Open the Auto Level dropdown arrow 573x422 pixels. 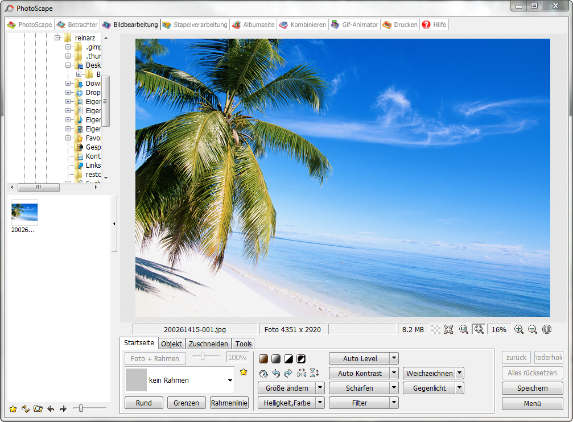394,359
